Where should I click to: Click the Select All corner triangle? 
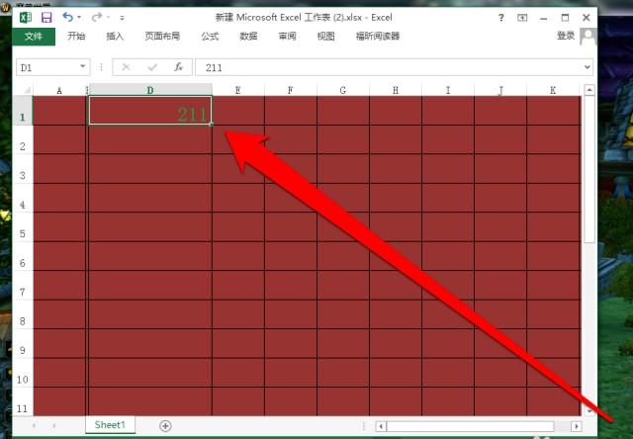coord(27,90)
